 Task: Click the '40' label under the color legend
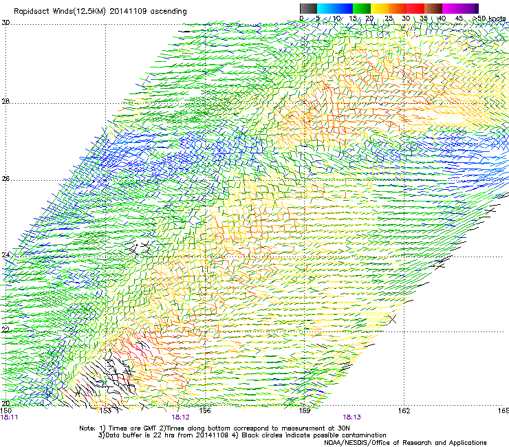click(442, 18)
